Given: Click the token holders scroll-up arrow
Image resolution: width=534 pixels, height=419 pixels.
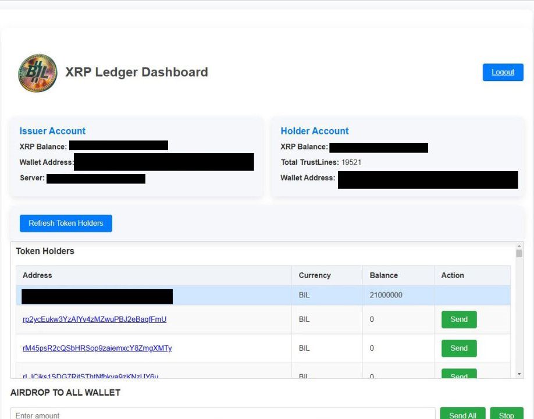Looking at the screenshot, I should point(519,246).
